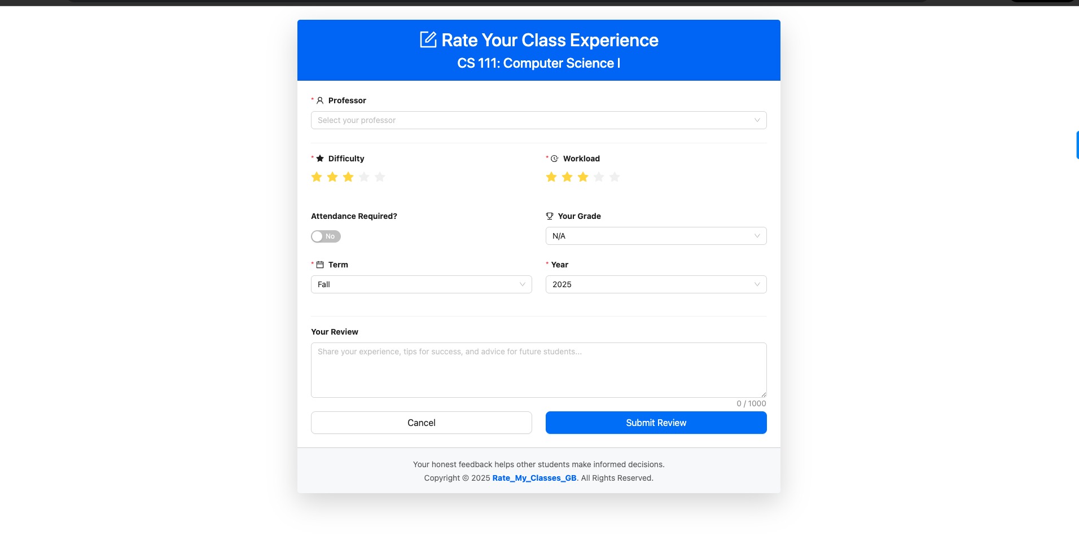Click into the Your Review text area

[x=538, y=370]
